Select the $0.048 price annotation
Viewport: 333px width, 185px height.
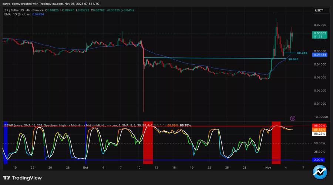[302, 53]
